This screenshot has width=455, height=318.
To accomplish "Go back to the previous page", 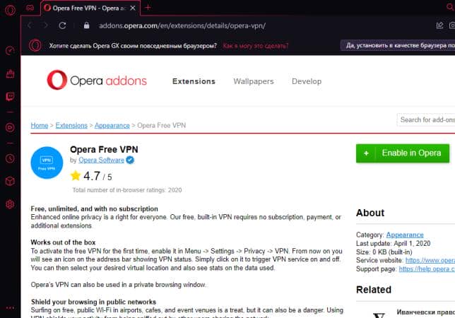I will click(x=30, y=25).
